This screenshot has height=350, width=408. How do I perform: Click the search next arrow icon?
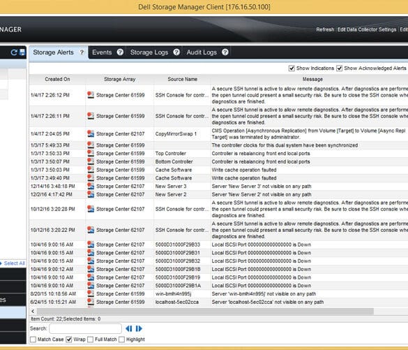tap(139, 328)
